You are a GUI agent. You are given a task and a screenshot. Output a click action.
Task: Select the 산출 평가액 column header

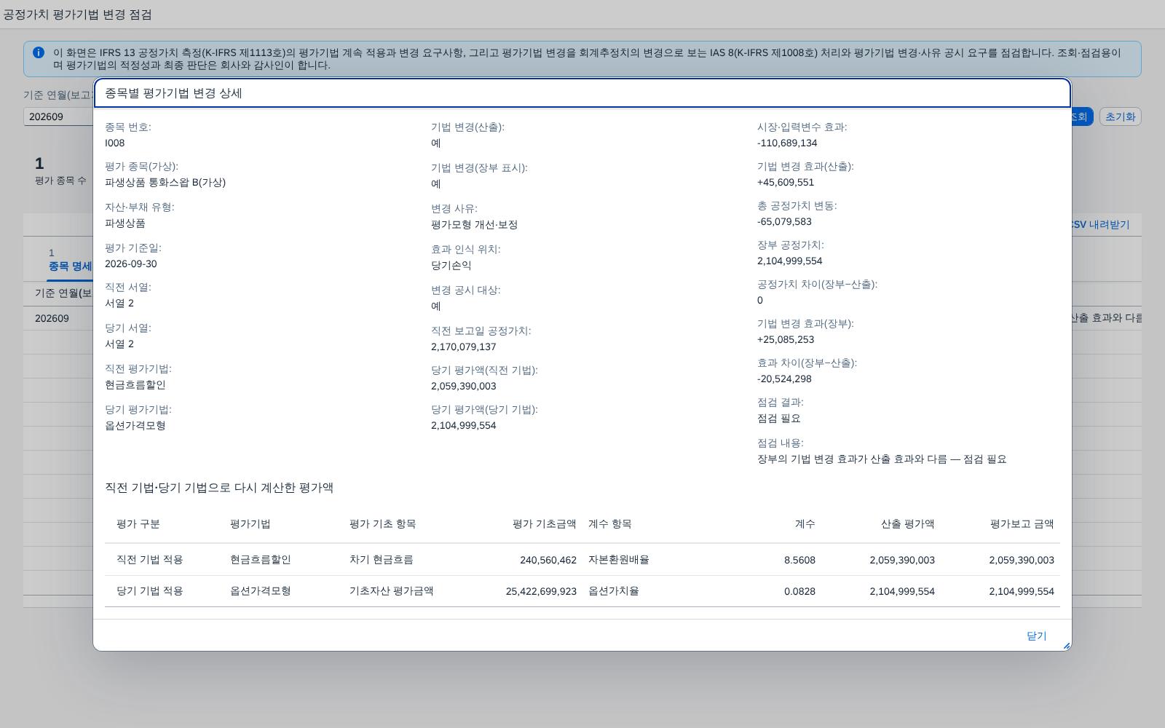(908, 523)
